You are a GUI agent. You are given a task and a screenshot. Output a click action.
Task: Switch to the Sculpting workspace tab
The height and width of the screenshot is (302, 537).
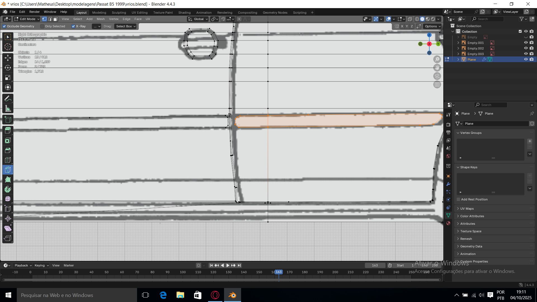[119, 13]
